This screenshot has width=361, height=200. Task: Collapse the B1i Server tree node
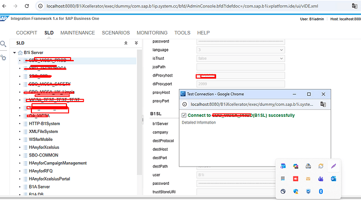pos(15,53)
